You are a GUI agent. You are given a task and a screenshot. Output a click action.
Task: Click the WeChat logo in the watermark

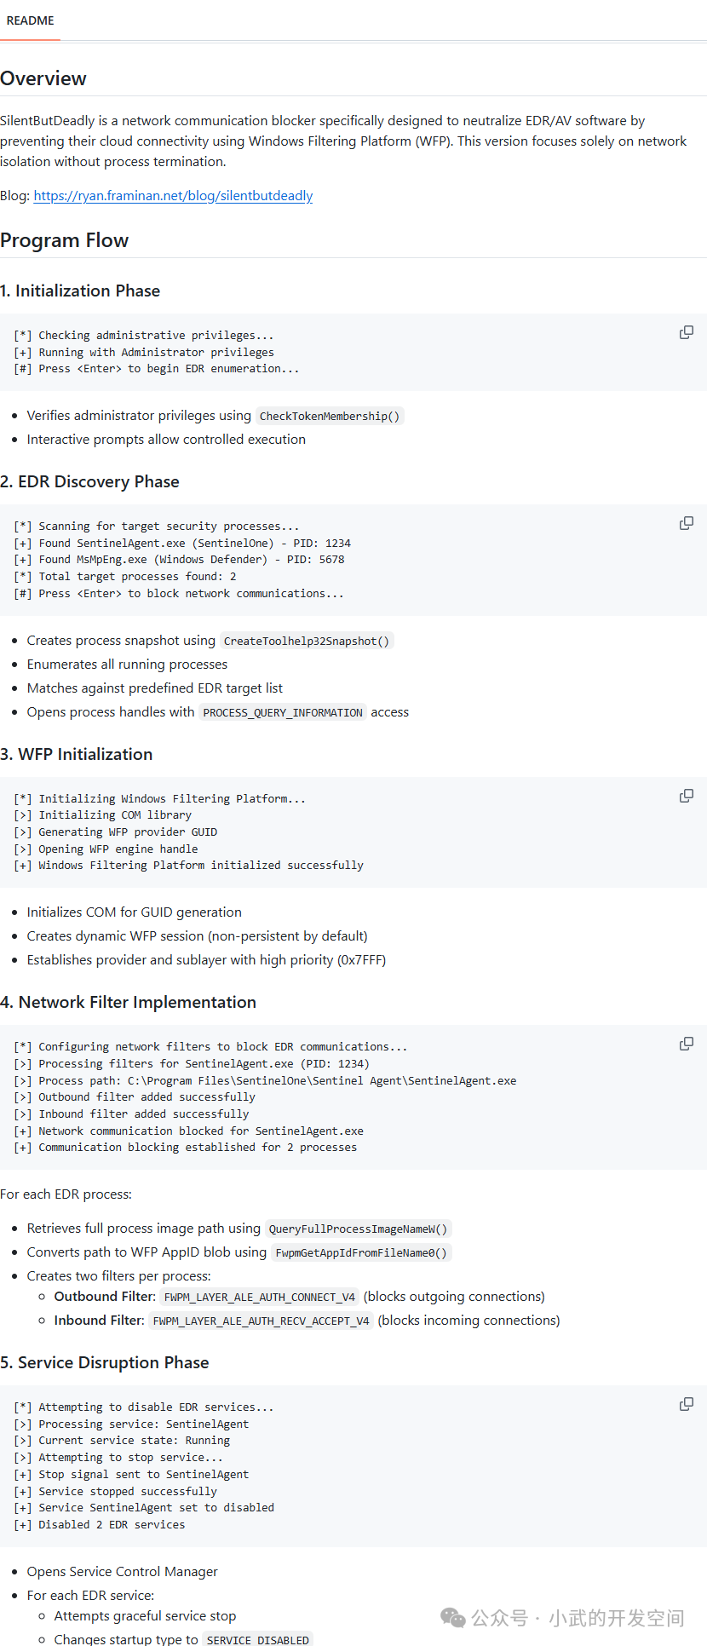pos(453,1617)
